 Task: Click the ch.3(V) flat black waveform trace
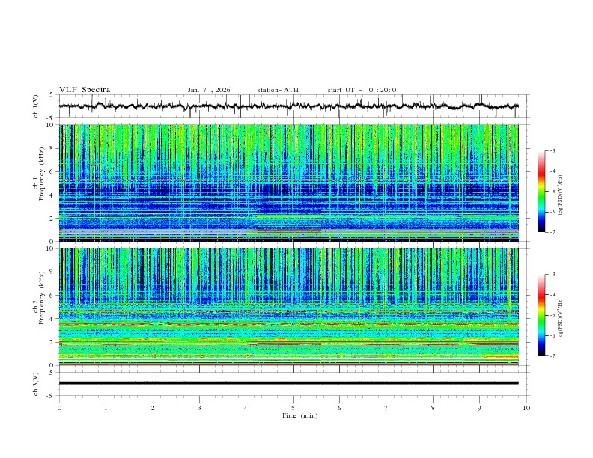point(288,383)
